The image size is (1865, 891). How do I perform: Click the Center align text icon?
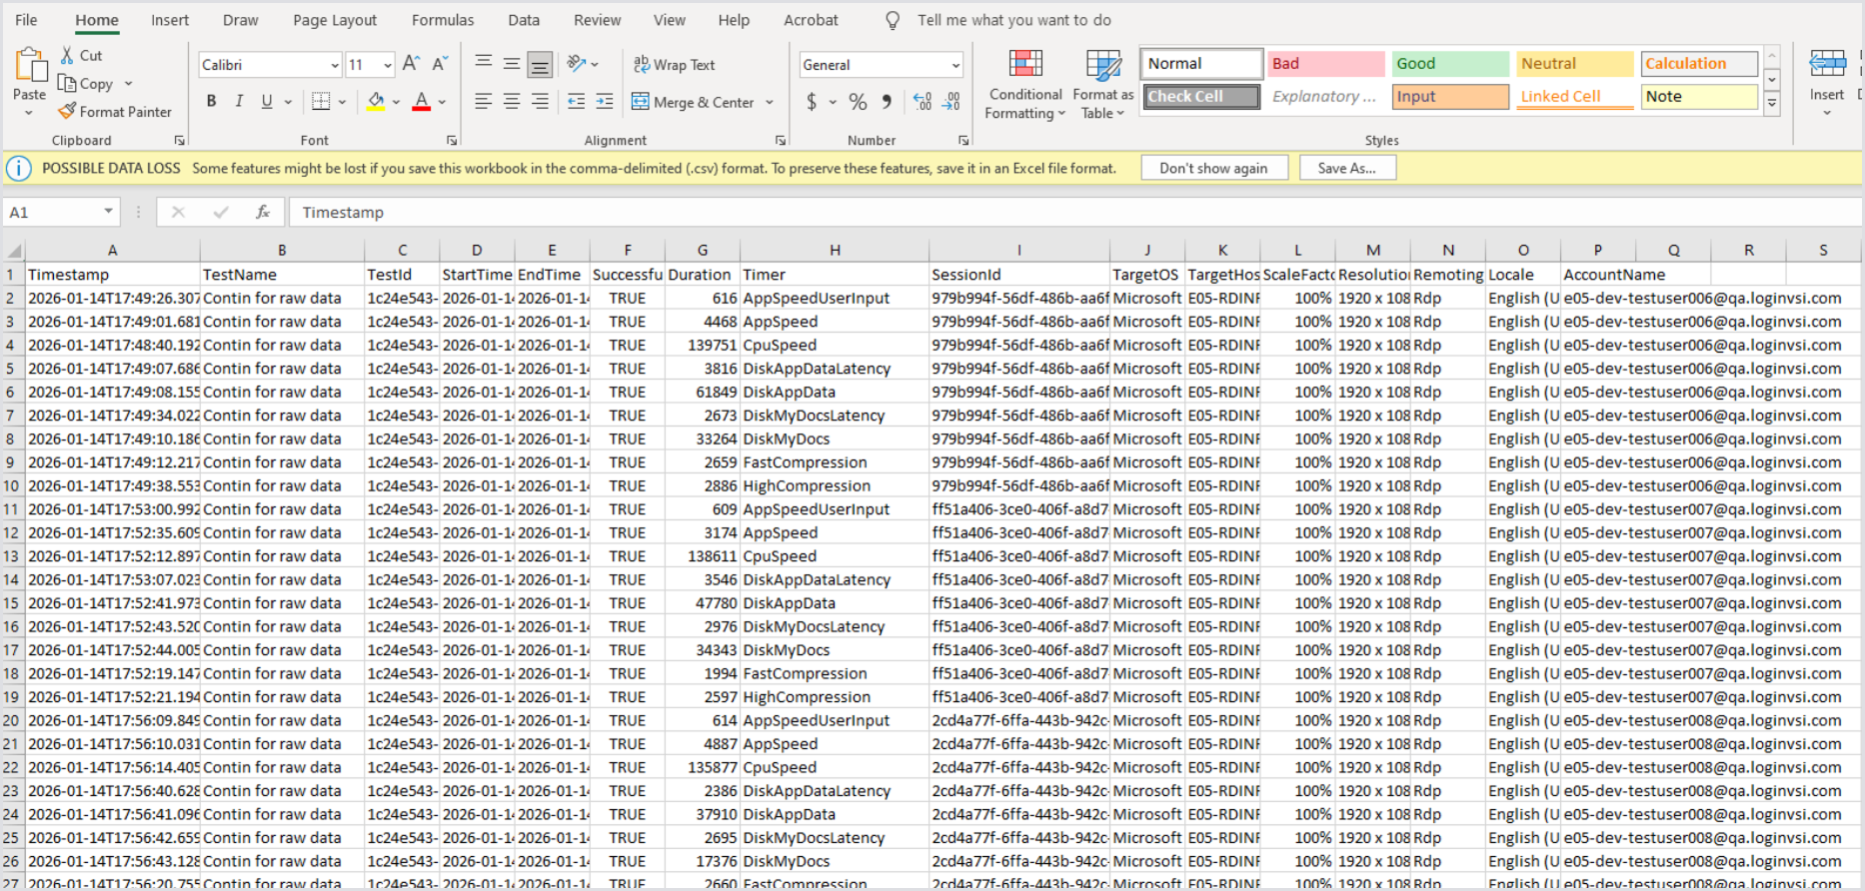[512, 102]
